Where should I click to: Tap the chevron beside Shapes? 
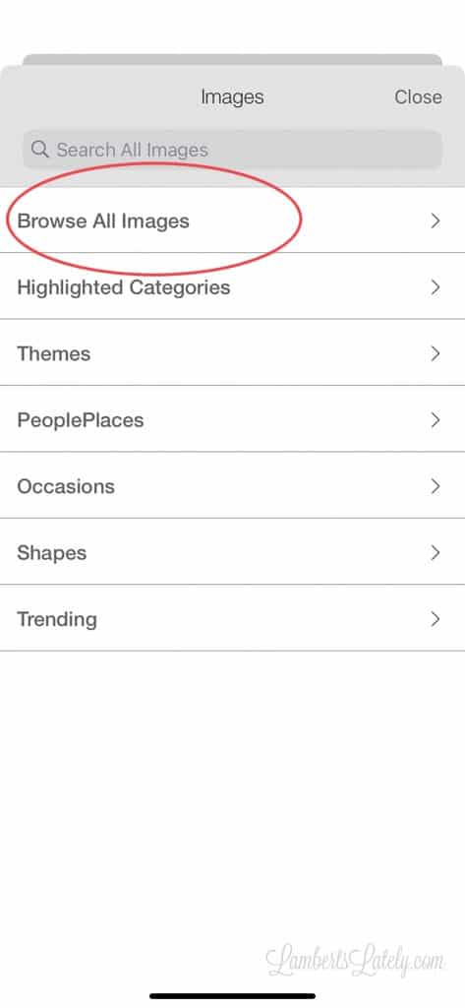436,552
